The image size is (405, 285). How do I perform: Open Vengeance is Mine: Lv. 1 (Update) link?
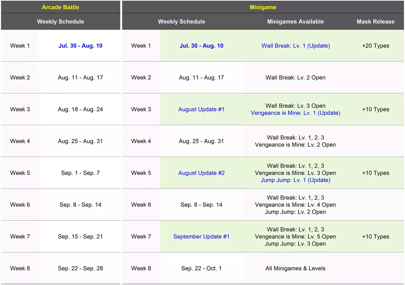[x=295, y=113]
